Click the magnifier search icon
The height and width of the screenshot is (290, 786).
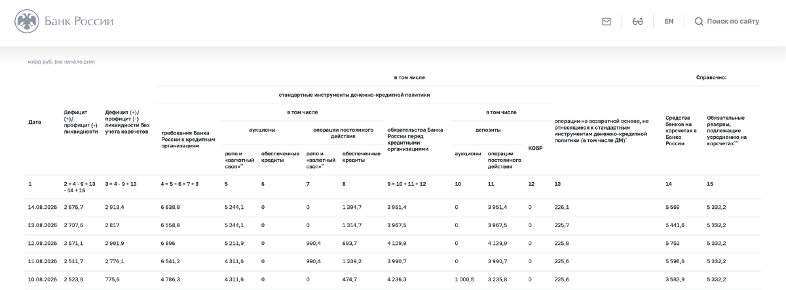(x=699, y=22)
